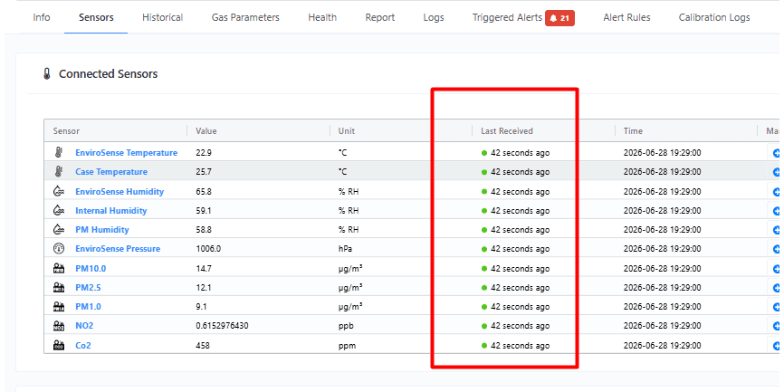
Task: Click the value 14.7 in PM10.0 row
Action: point(204,269)
